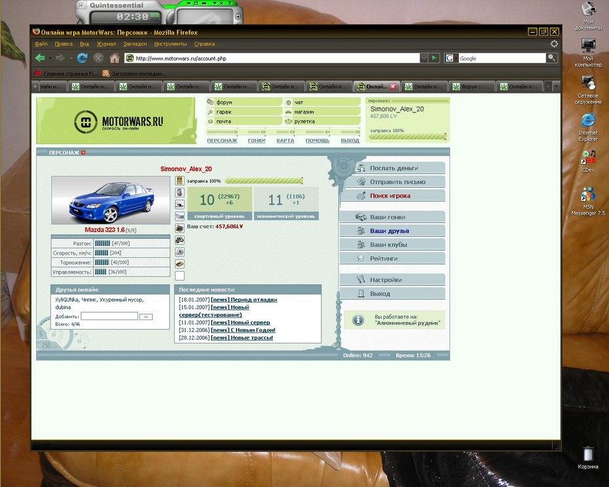Open the 'Главная страница Fi...' bookmark

[66, 73]
